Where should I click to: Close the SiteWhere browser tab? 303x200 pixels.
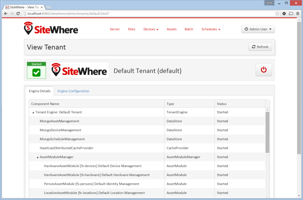click(x=42, y=7)
